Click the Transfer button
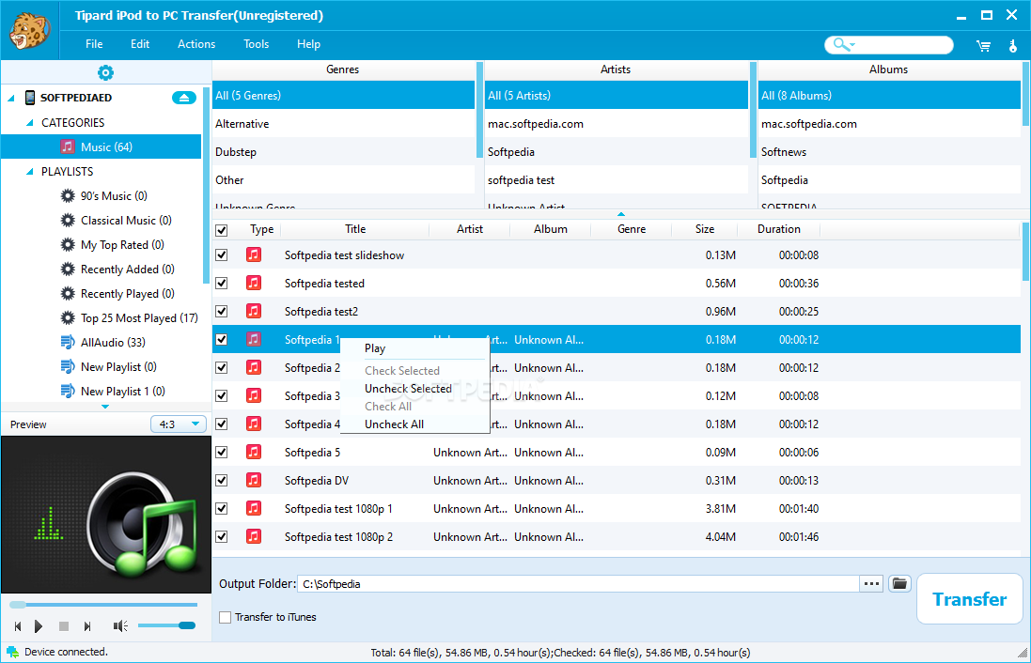Screen dimensions: 1031x663 (970, 599)
